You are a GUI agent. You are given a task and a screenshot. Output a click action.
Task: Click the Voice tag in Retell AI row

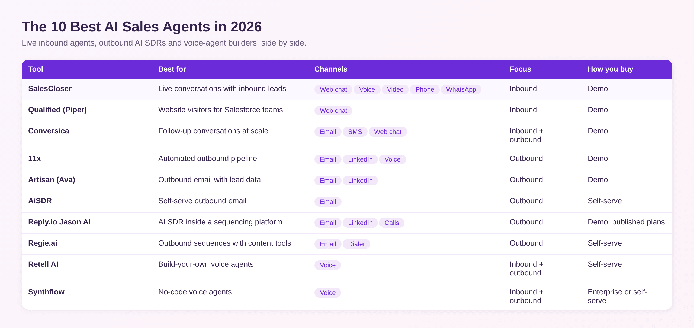click(327, 265)
